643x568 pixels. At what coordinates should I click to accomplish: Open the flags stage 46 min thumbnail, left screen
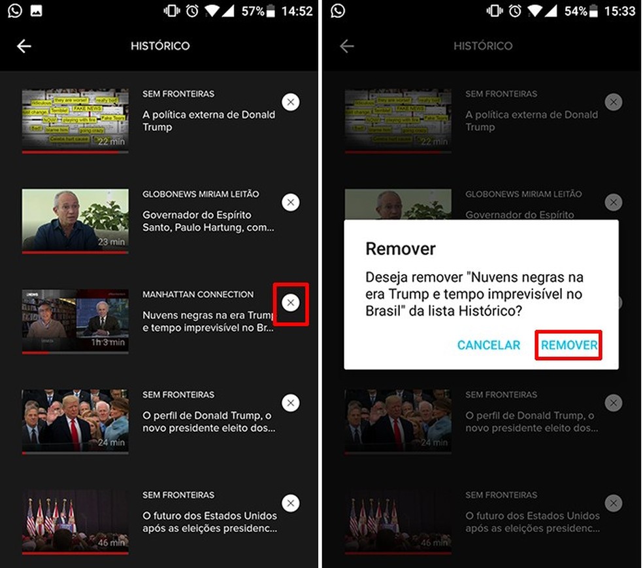click(75, 522)
